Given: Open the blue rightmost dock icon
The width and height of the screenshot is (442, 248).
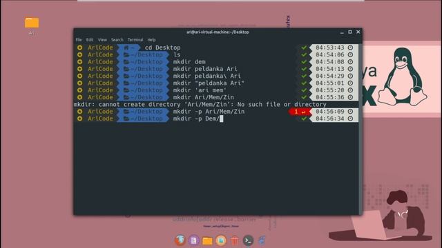Looking at the screenshot, I should point(262,240).
